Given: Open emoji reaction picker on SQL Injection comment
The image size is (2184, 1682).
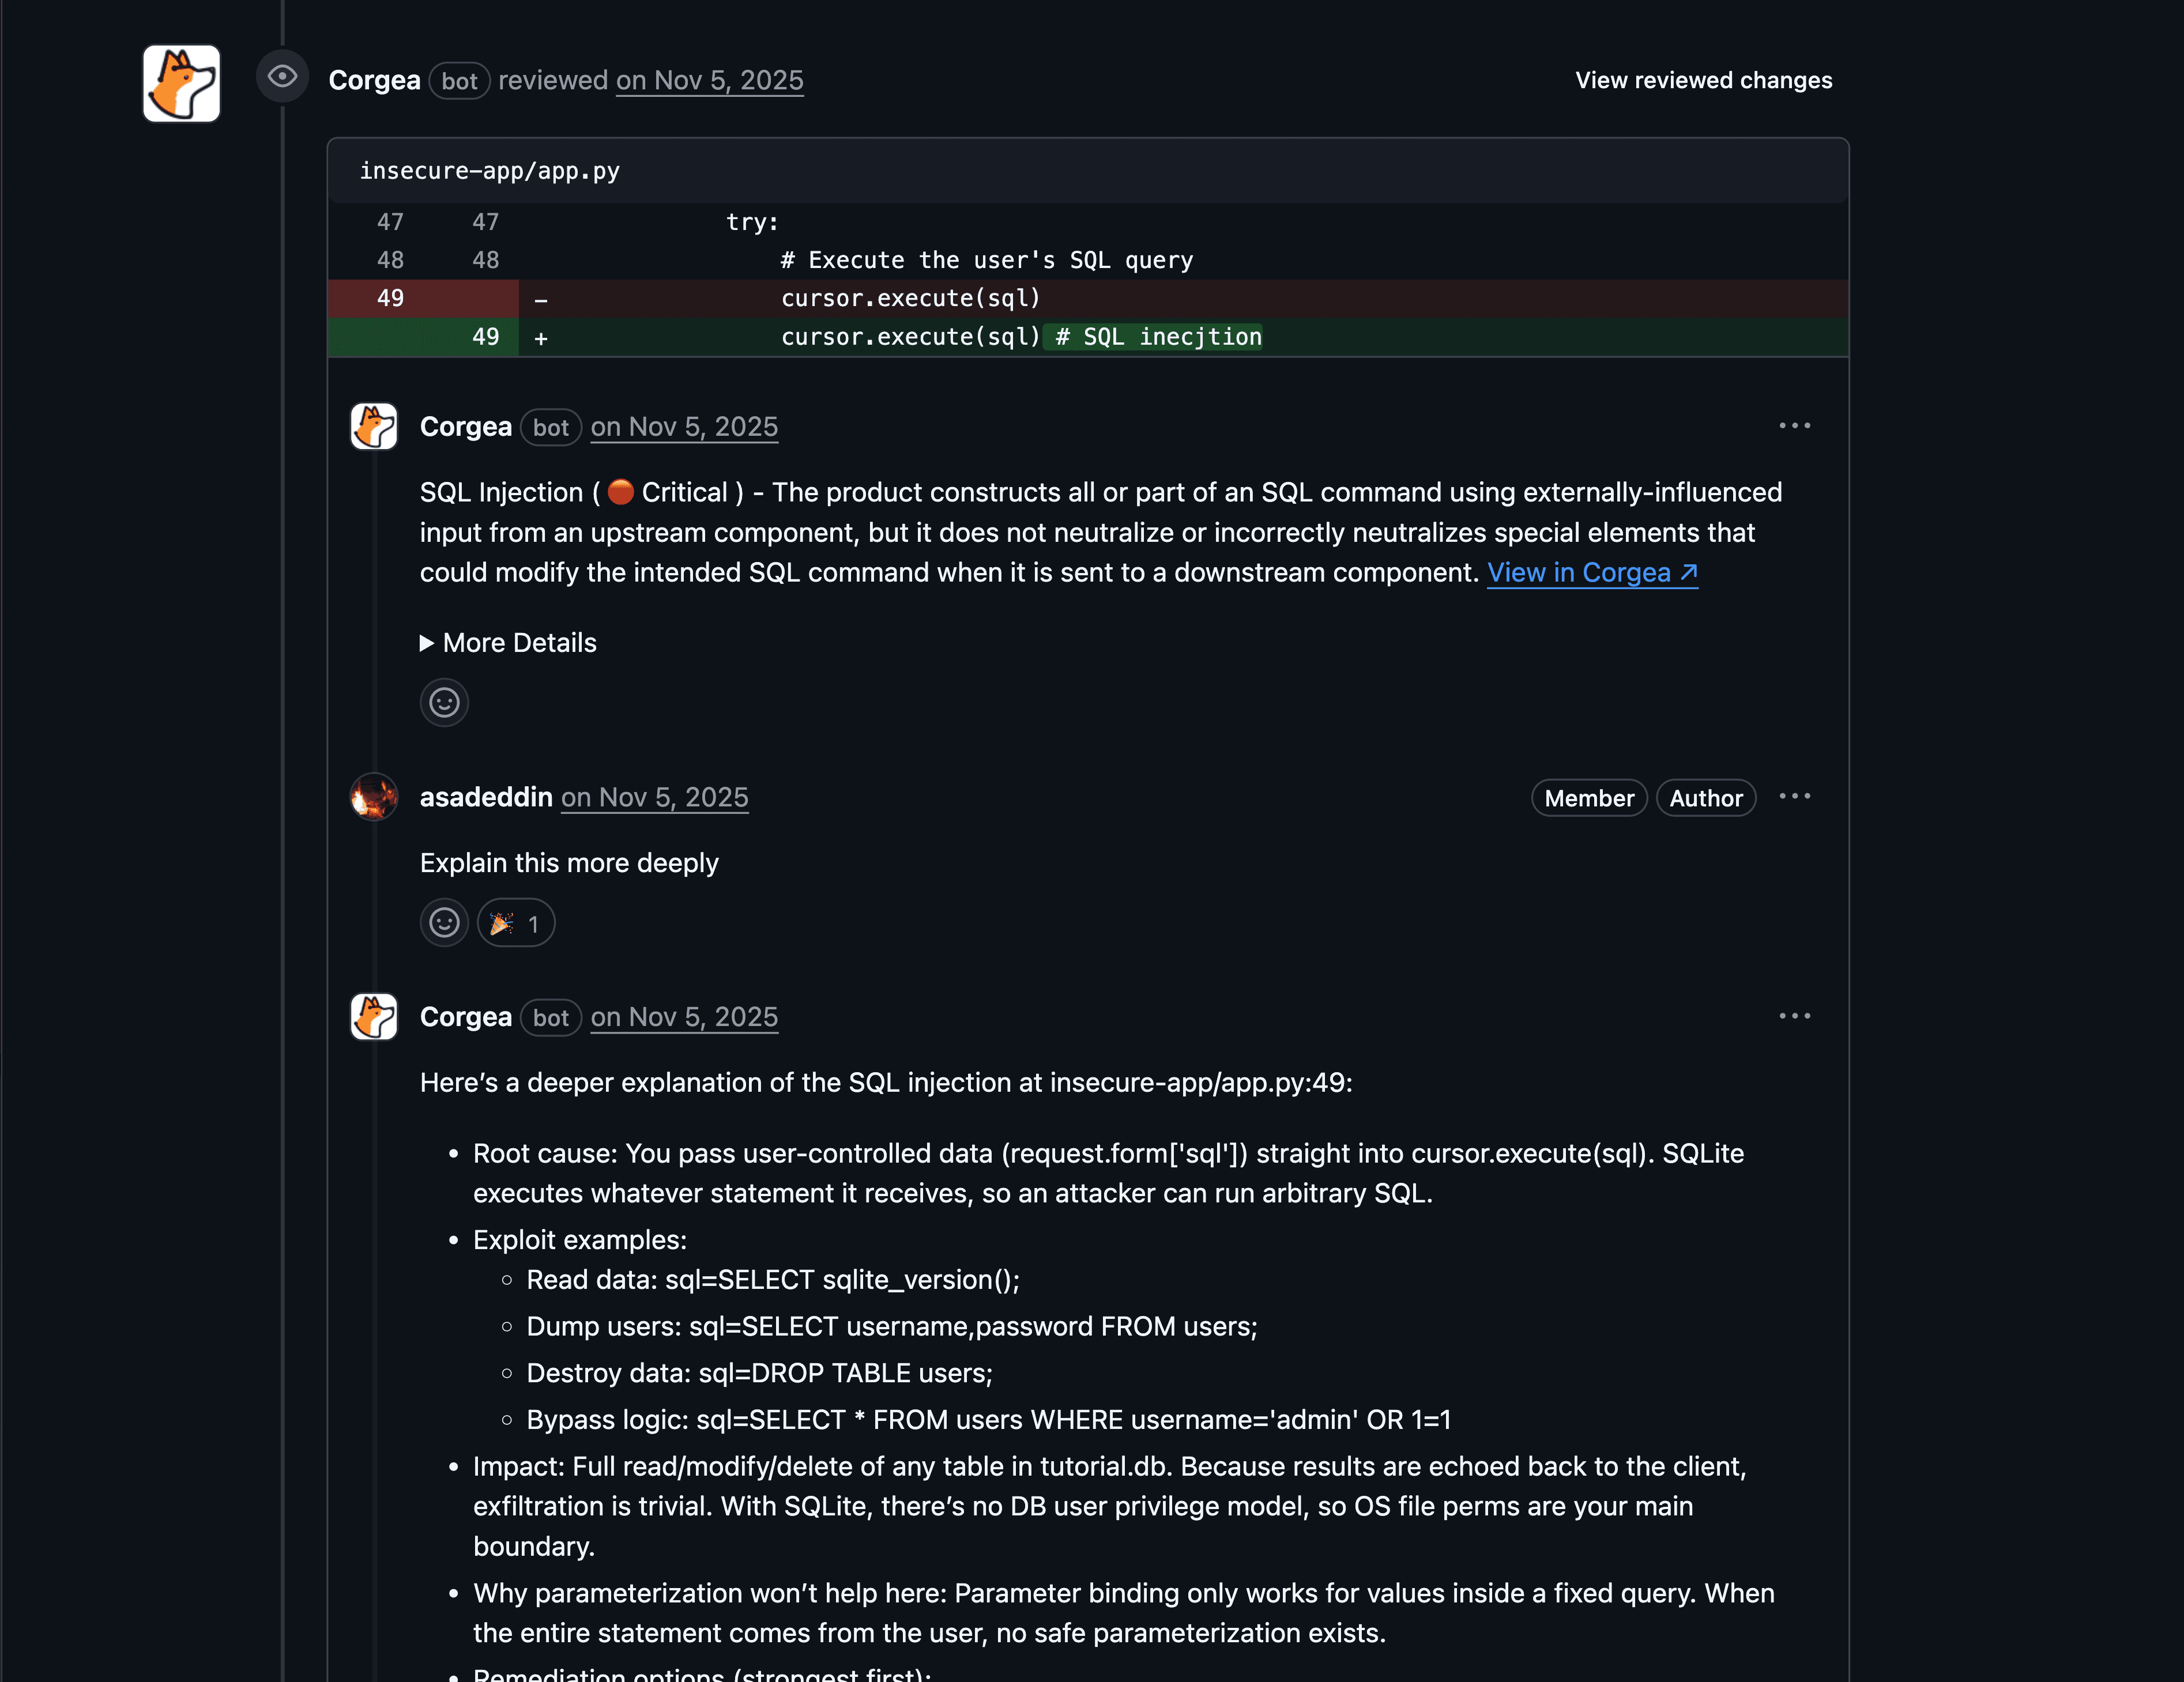Looking at the screenshot, I should click(x=443, y=703).
